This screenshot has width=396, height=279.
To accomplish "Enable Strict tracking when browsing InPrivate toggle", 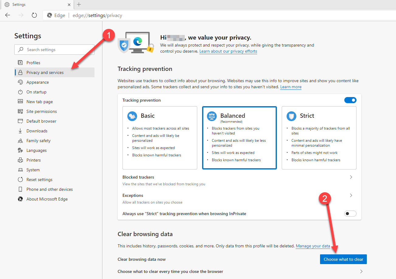I will (350, 214).
